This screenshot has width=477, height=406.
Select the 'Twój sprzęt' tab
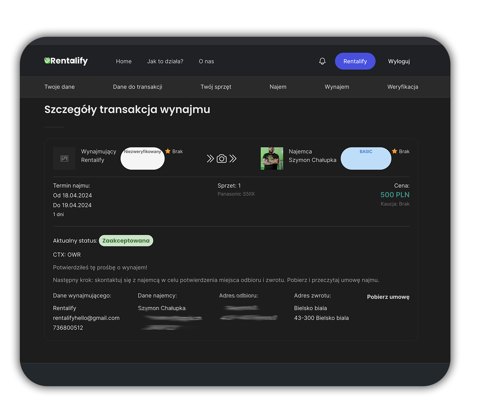216,87
